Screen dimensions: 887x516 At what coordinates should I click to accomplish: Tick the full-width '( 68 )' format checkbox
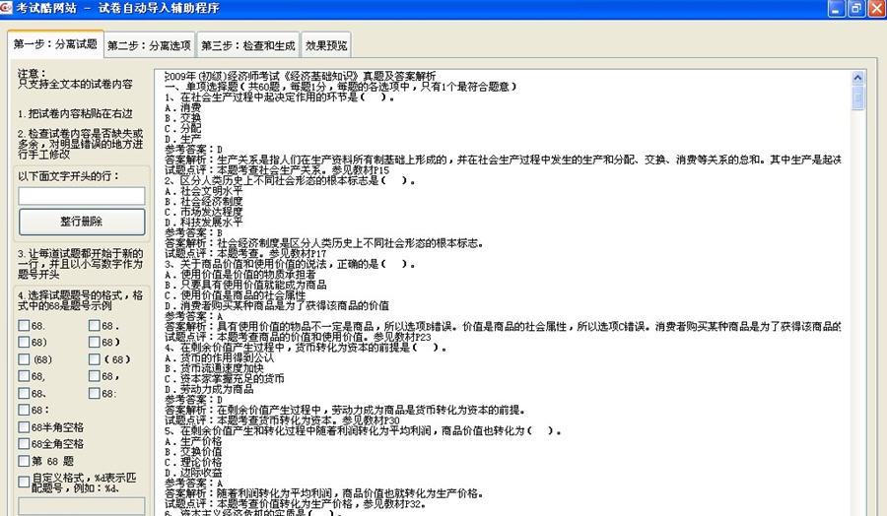tap(95, 359)
